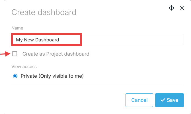Click the 'View access' label
This screenshot has width=191, height=114.
[x=24, y=67]
